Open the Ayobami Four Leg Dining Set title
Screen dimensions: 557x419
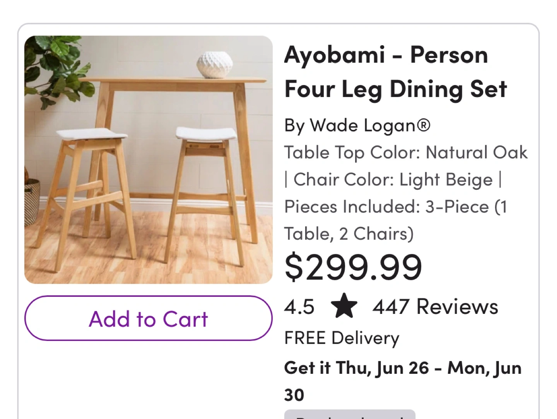tap(396, 72)
